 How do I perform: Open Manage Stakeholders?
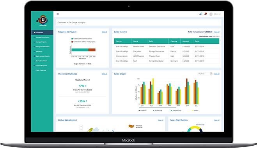point(42,46)
